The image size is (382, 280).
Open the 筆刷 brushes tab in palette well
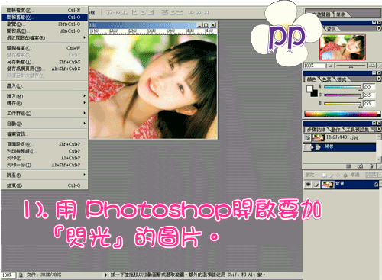coord(341,14)
